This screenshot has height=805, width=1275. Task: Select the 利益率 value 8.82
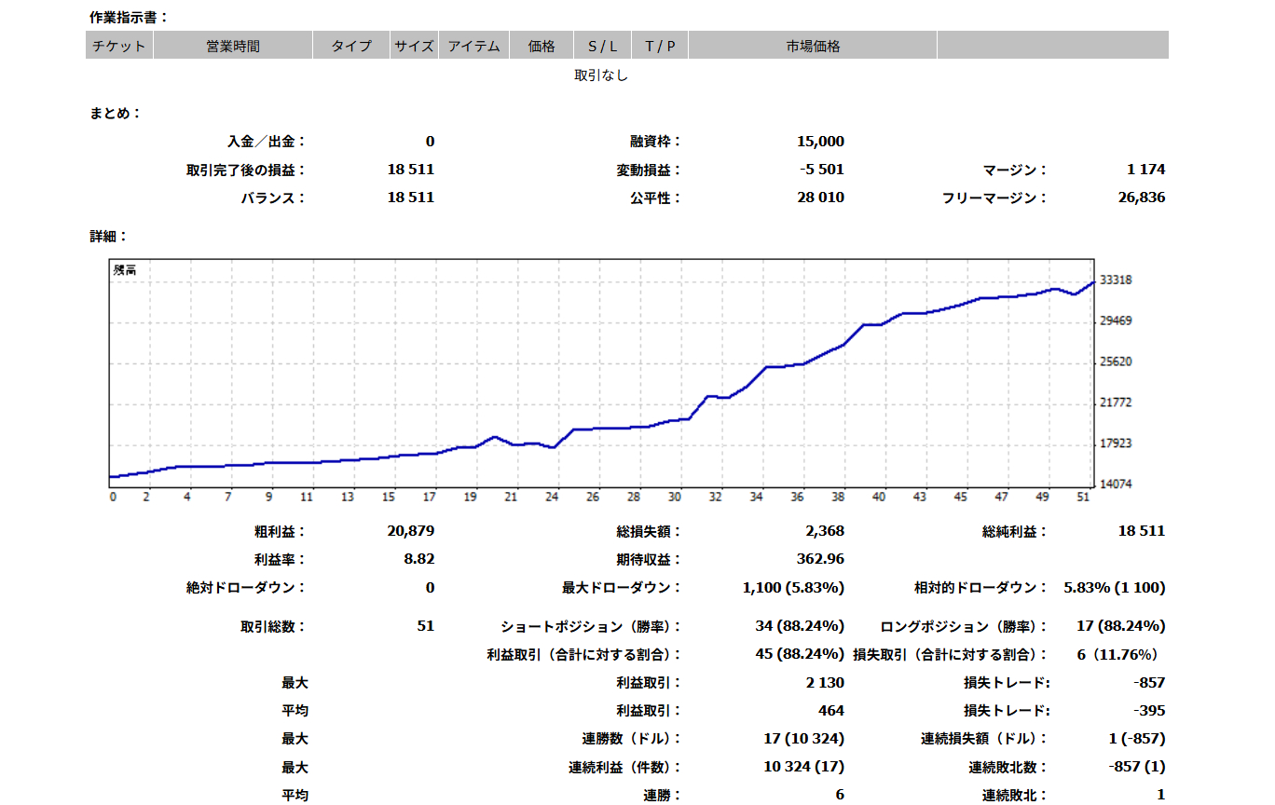(419, 559)
